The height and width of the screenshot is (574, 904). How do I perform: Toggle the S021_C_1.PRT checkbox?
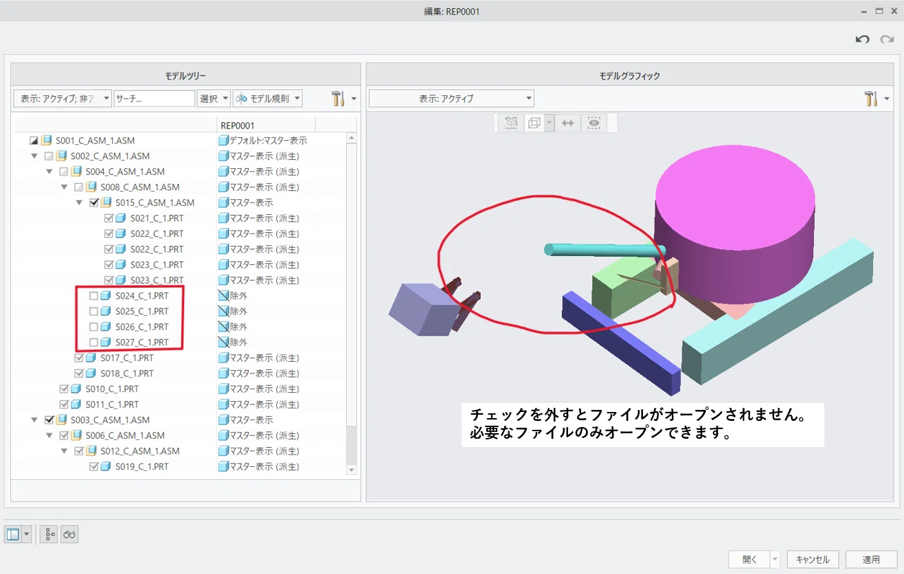coord(109,218)
